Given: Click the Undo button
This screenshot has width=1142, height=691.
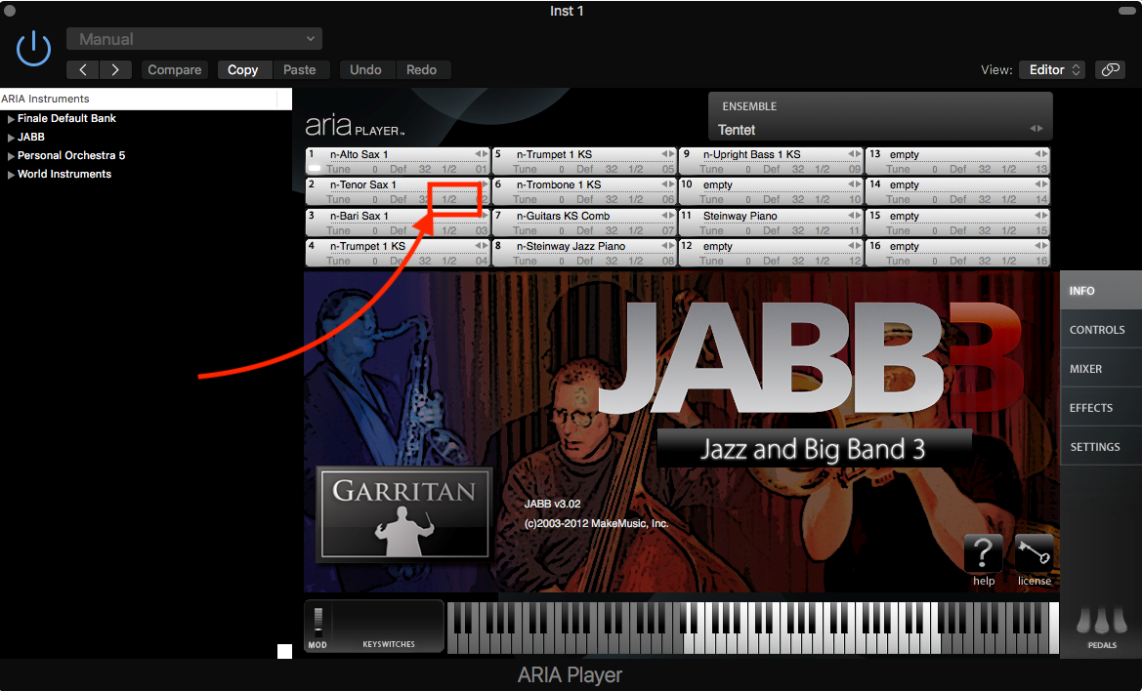Looking at the screenshot, I should click(x=365, y=69).
